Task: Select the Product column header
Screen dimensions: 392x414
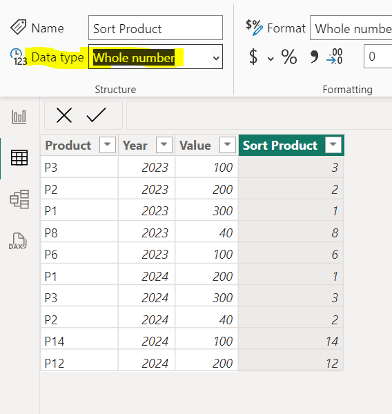Action: tap(79, 145)
